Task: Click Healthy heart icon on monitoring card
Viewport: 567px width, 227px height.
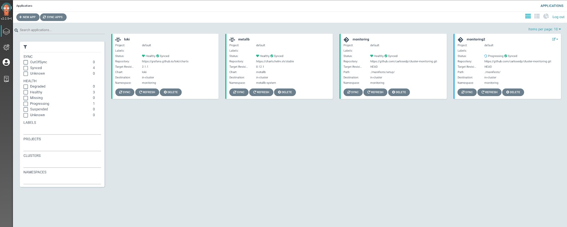Action: click(x=372, y=56)
